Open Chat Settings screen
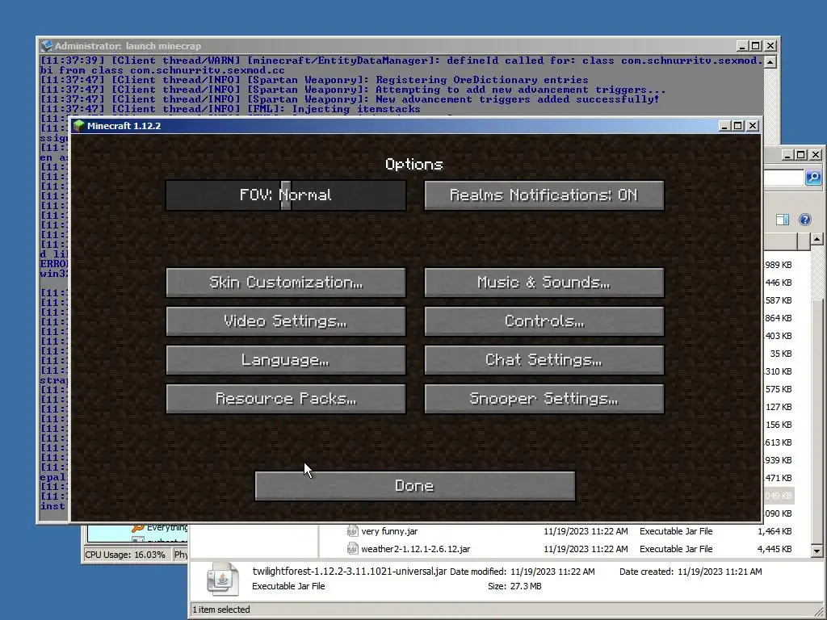827x620 pixels. coord(544,360)
